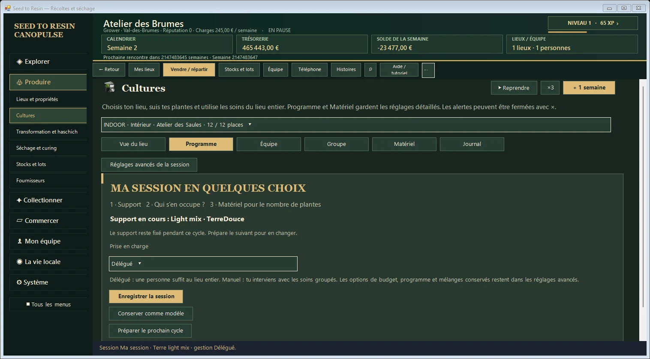
Task: Select the Programme tab
Action: click(201, 144)
